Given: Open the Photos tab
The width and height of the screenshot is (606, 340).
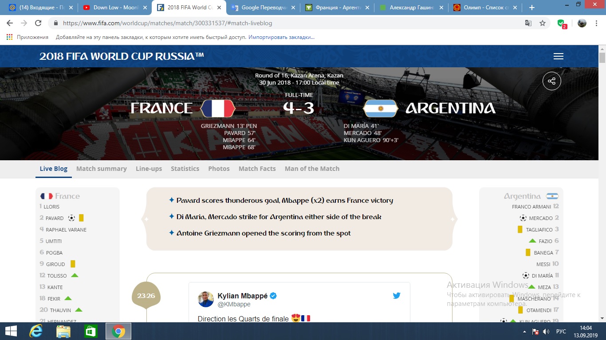Looking at the screenshot, I should point(219,169).
